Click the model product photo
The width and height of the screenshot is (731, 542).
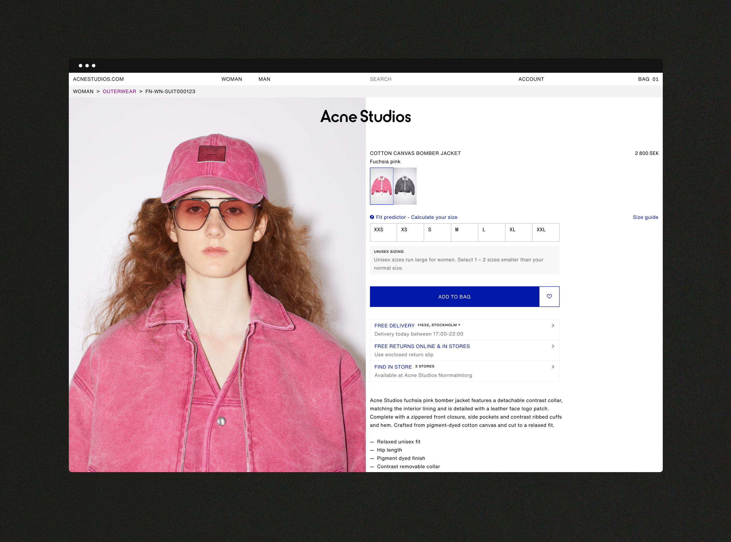[217, 285]
